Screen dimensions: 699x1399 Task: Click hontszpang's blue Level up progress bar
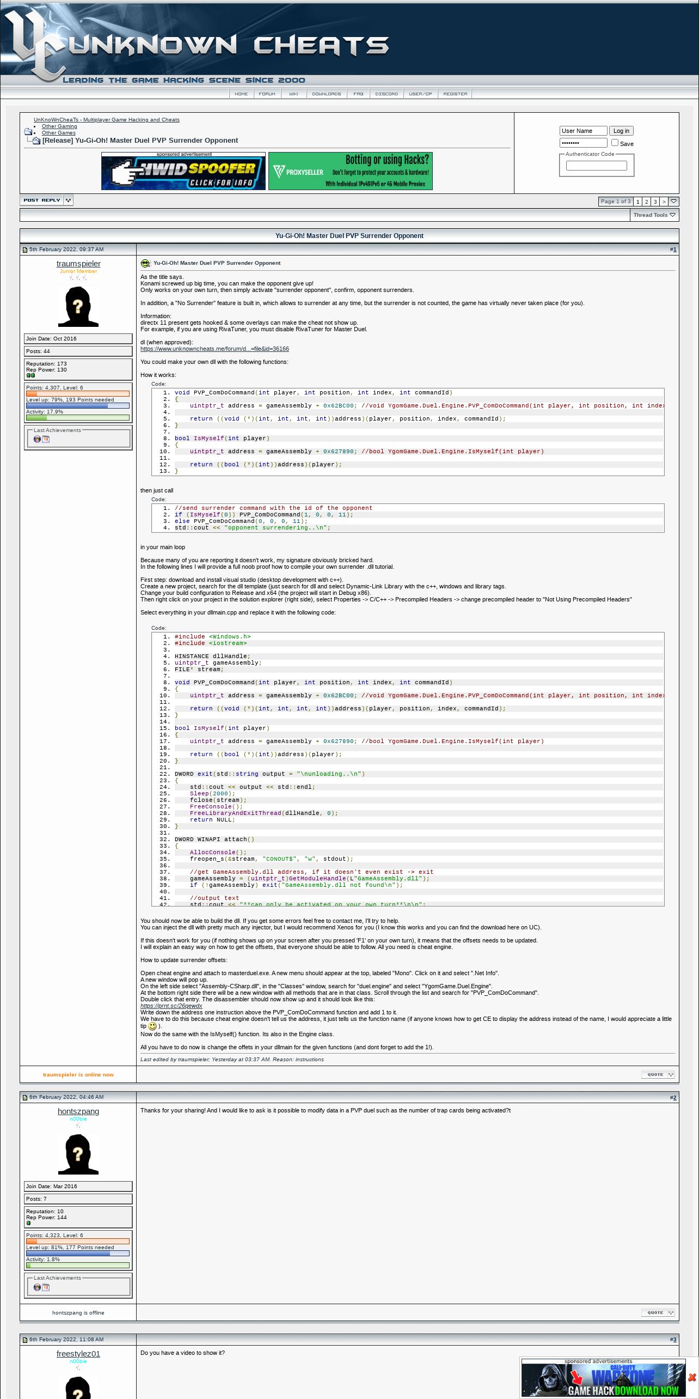78,1254
